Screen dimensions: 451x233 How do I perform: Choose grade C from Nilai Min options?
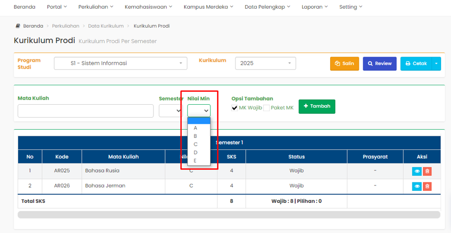tap(195, 144)
